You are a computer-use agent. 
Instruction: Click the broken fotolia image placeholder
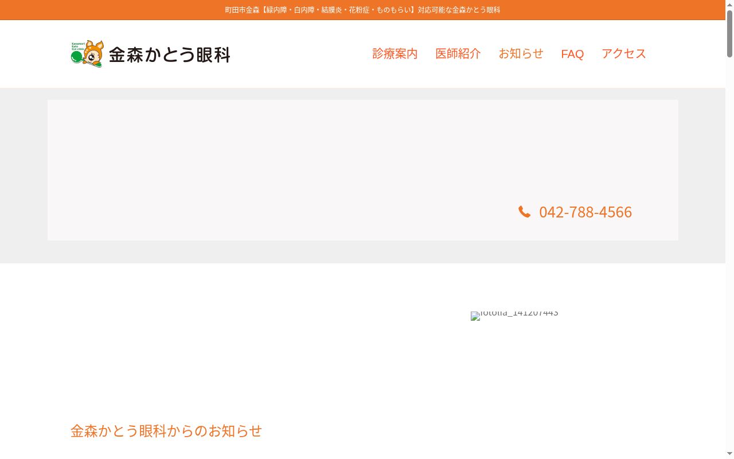tap(514, 315)
